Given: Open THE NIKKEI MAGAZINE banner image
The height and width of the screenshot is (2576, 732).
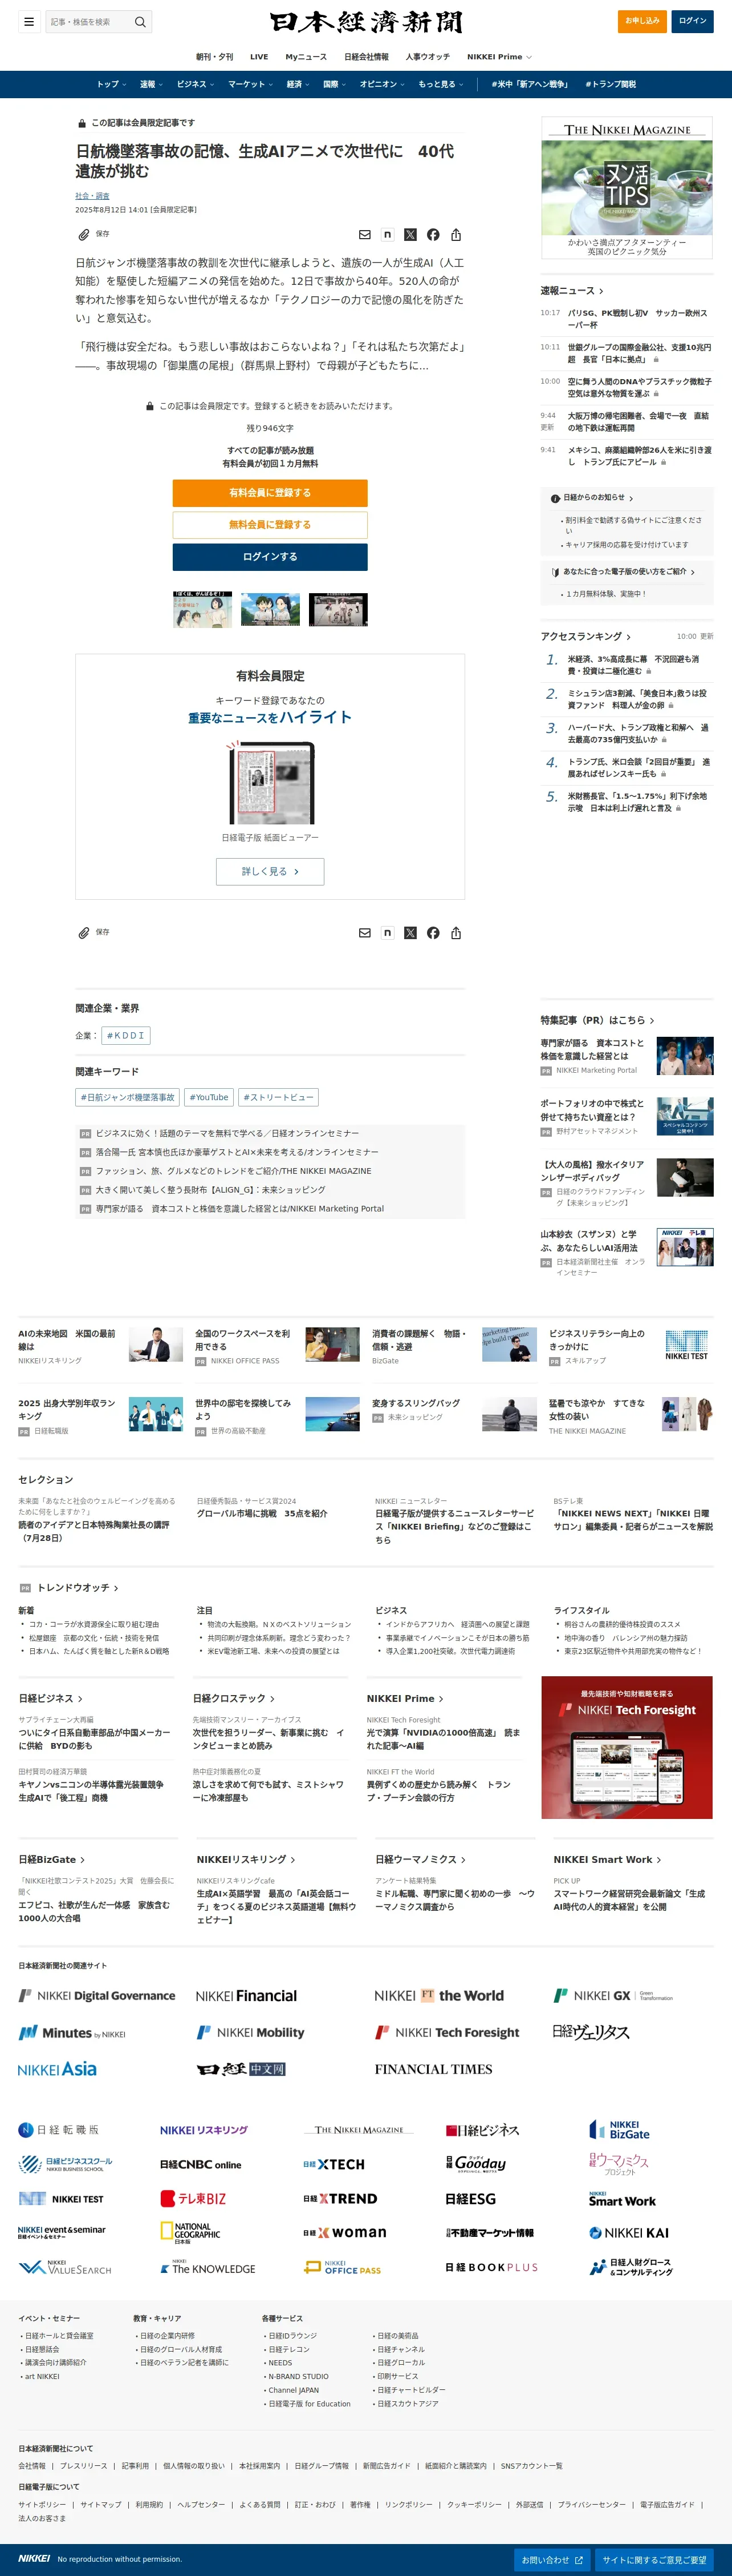Looking at the screenshot, I should coord(627,187).
